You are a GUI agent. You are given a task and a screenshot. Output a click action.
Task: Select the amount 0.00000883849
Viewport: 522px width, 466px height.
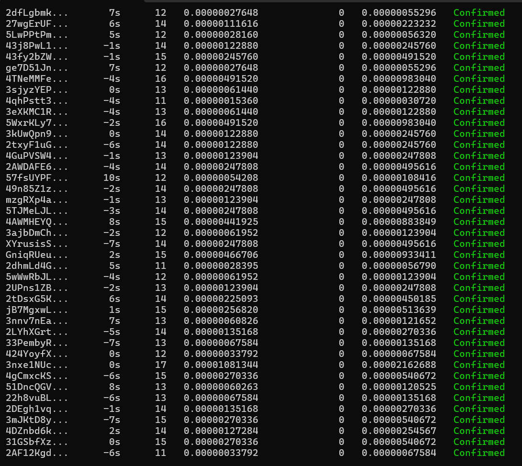click(399, 222)
